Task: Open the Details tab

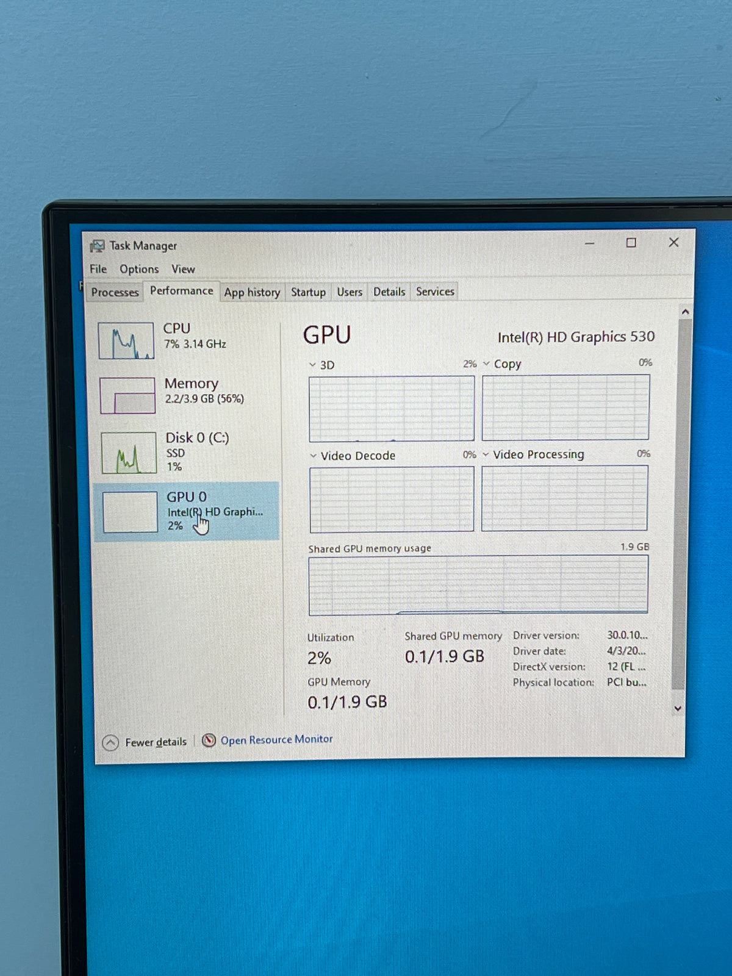Action: click(389, 292)
